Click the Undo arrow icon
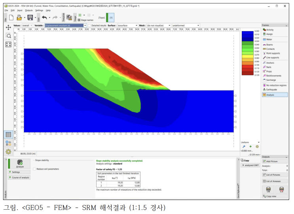294x214 pixels. [x=44, y=18]
